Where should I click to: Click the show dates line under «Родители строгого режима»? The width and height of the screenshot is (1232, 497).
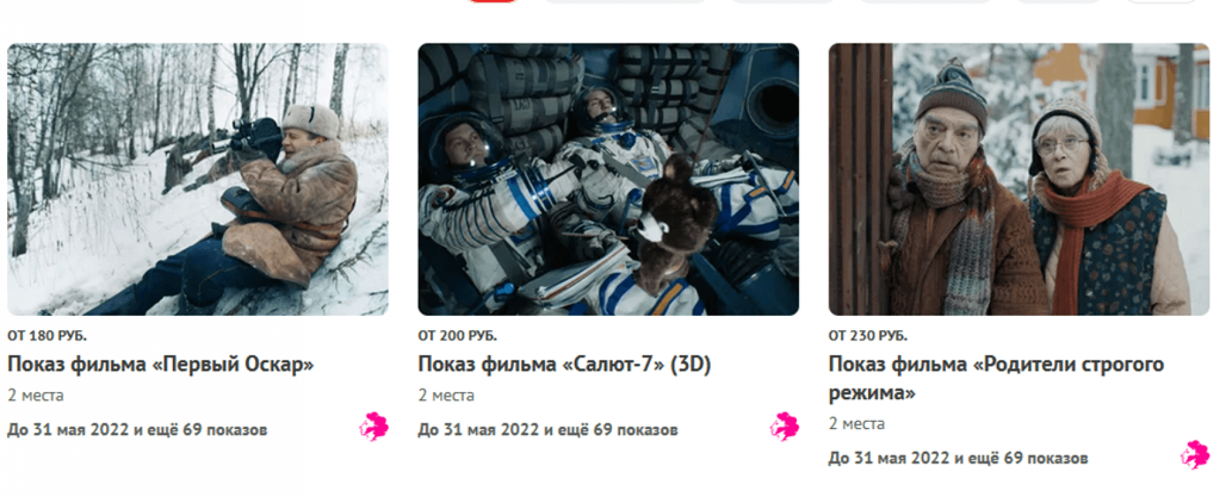coord(958,458)
